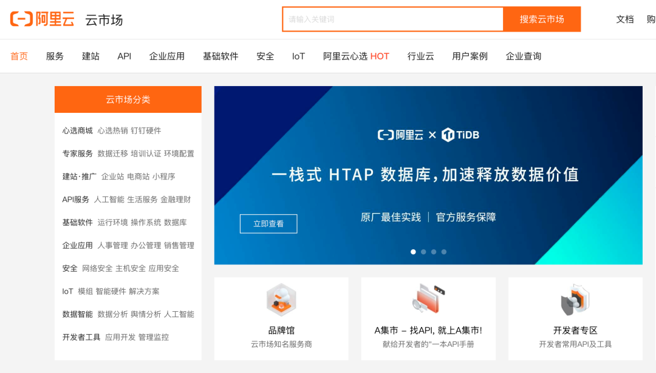The height and width of the screenshot is (373, 656).
Task: Open the 服务 nav tab
Action: pyautogui.click(x=55, y=56)
